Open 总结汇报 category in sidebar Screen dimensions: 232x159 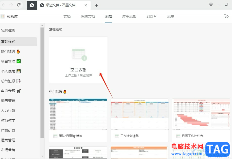(x=11, y=81)
